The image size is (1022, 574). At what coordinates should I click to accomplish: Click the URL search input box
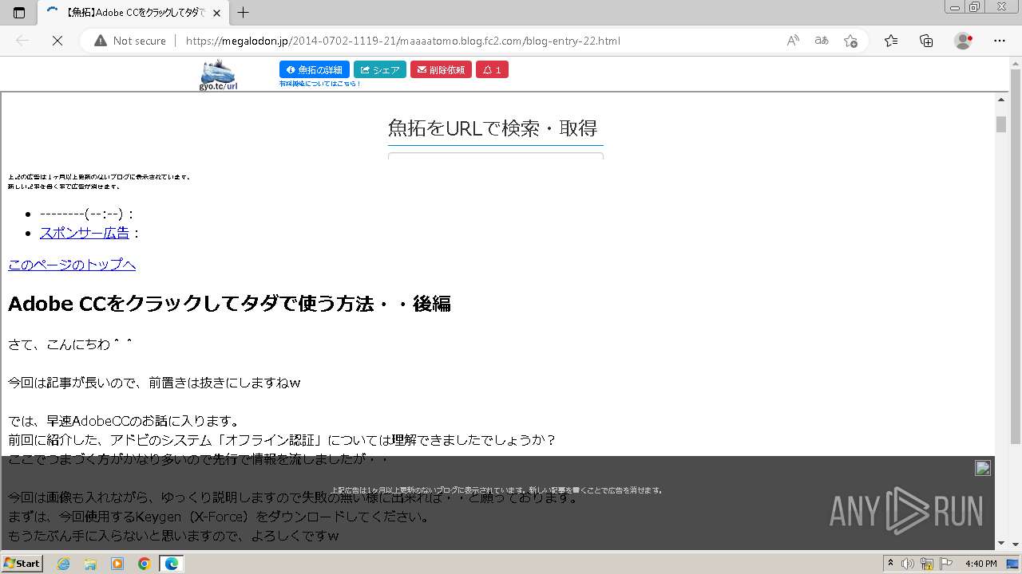[x=495, y=156]
